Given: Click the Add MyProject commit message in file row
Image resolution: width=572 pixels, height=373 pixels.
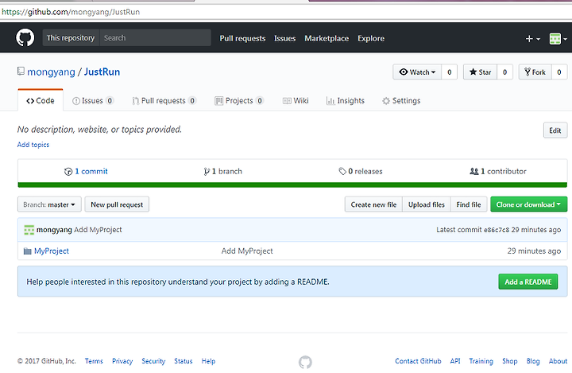Looking at the screenshot, I should tap(247, 251).
